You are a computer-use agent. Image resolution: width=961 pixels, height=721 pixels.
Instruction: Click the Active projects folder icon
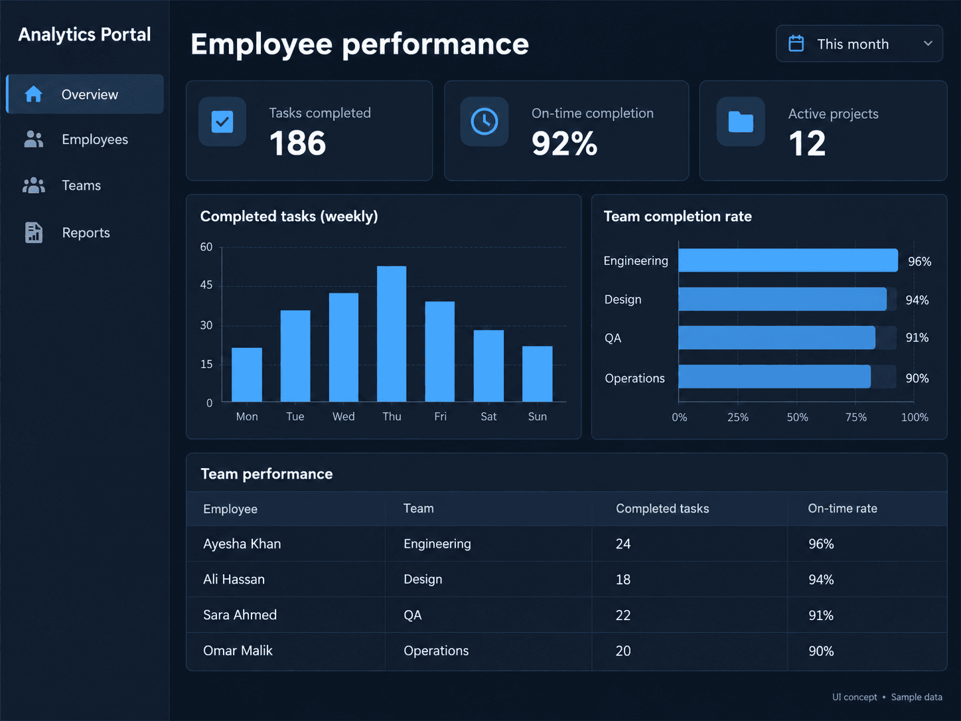pyautogui.click(x=741, y=121)
